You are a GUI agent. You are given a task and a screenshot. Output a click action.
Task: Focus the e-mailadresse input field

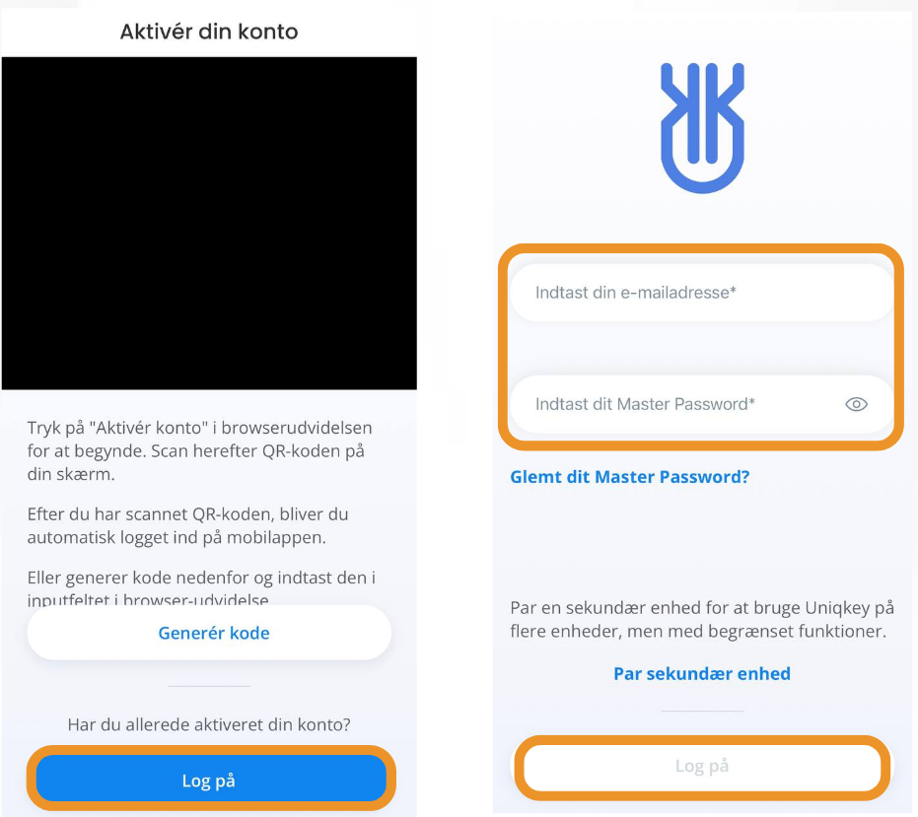pos(701,293)
